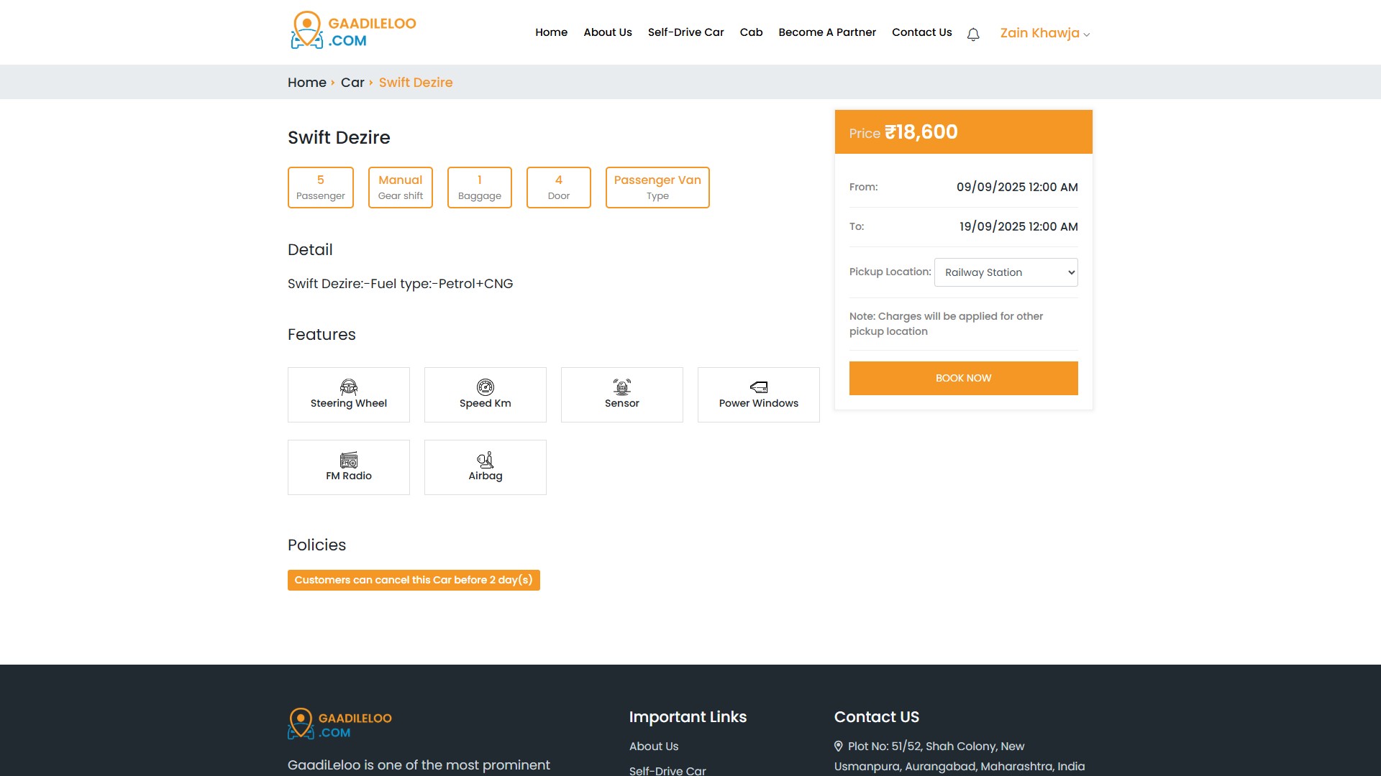Click the Steering Wheel feature icon
Viewport: 1381px width, 776px height.
click(x=349, y=387)
